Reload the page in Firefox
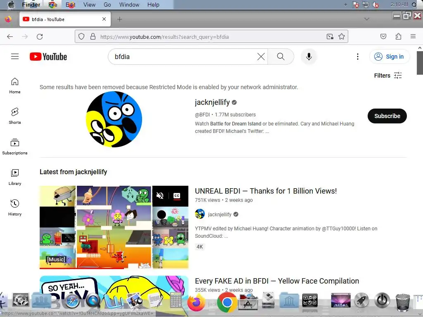 [x=40, y=37]
